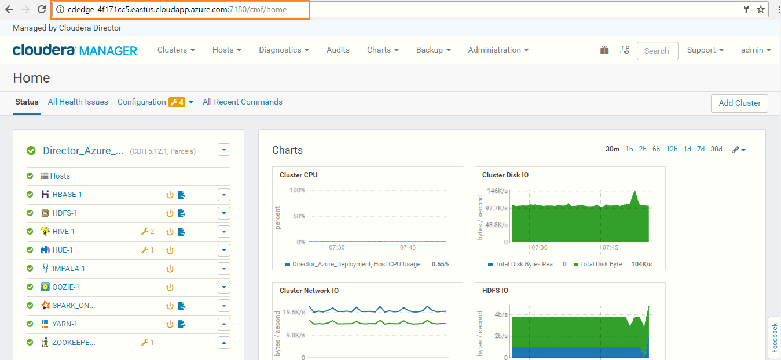The height and width of the screenshot is (360, 781).
Task: Set chart time range to 30d
Action: coord(716,149)
